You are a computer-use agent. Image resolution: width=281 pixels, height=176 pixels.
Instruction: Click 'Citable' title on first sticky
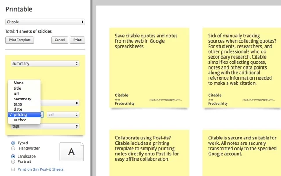[122, 95]
